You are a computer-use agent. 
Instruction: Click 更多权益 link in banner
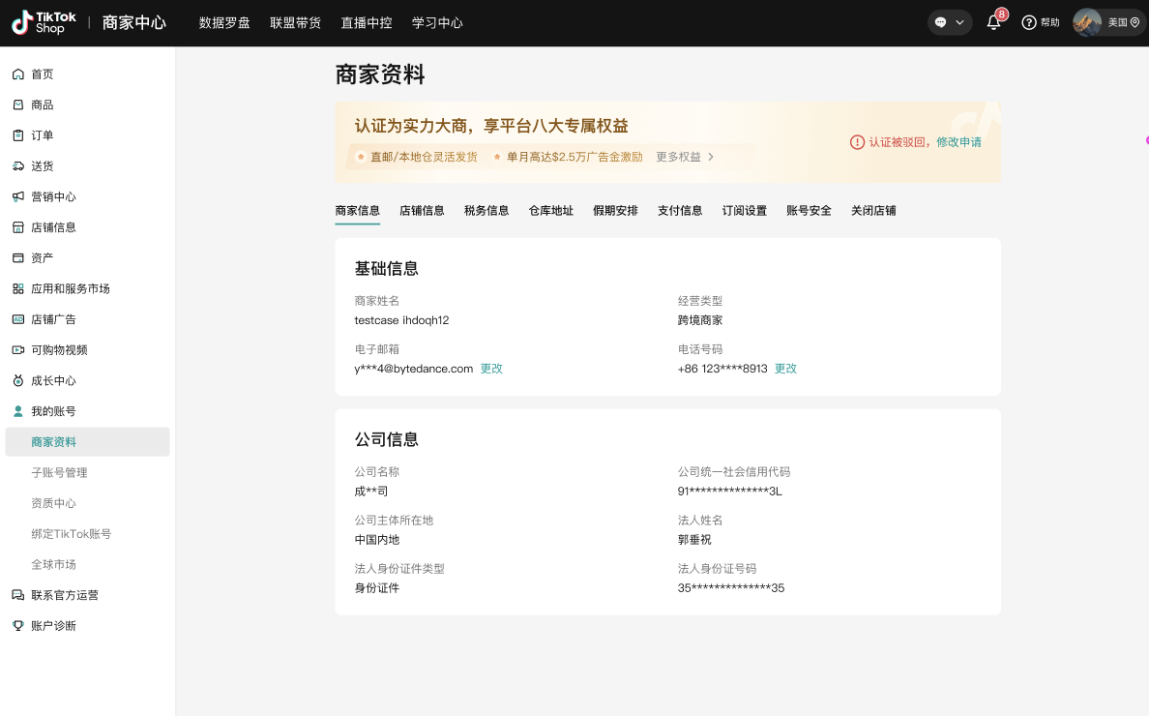679,157
